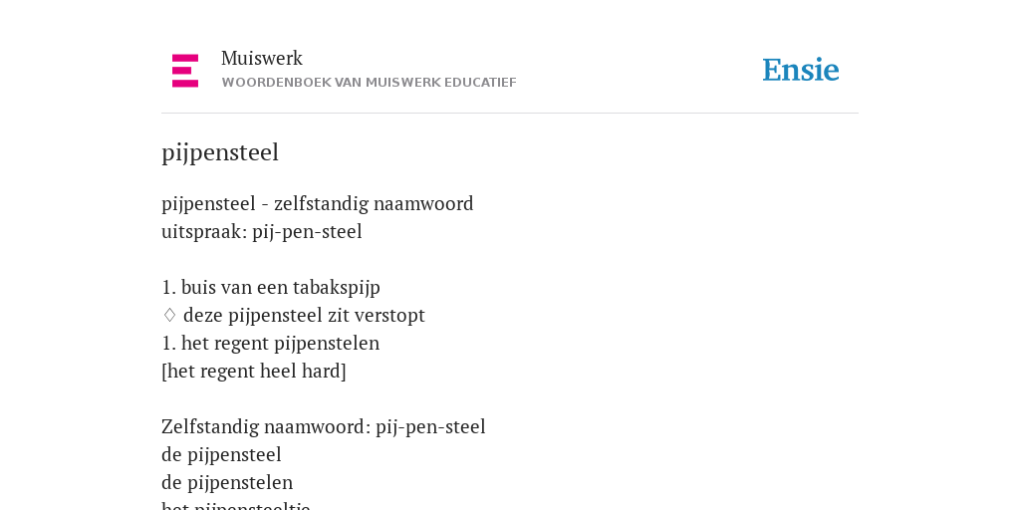Click the diamond bullet before 'deze pijpensteel'

(x=169, y=316)
